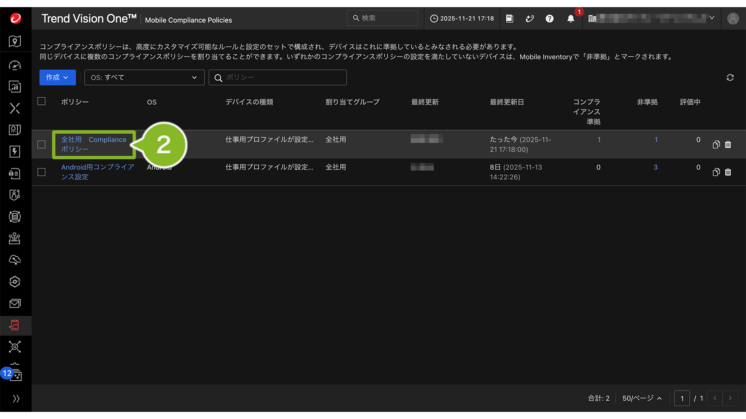This screenshot has height=419, width=746.
Task: Click the notification bell icon
Action: [x=571, y=19]
